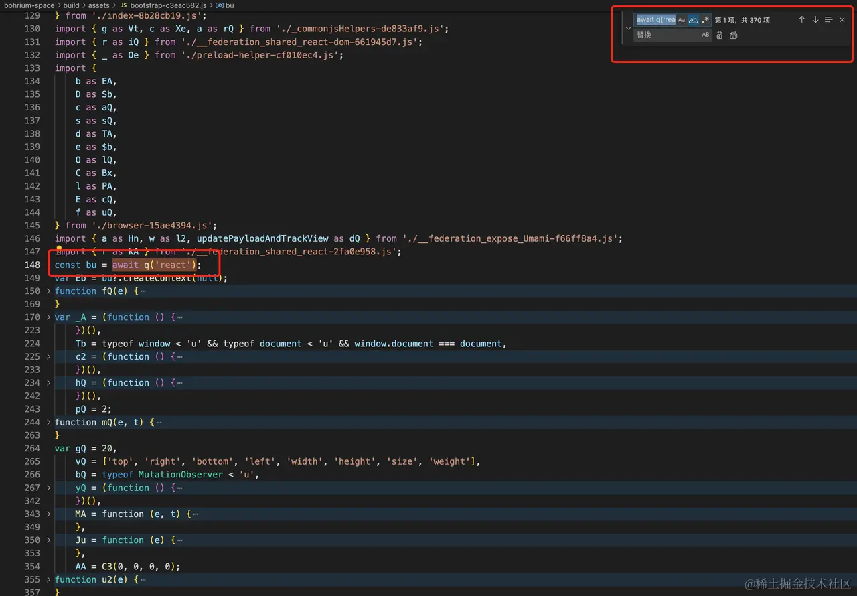Click 'D as Sb,' on line 135
This screenshot has height=596, width=857.
tap(96, 94)
